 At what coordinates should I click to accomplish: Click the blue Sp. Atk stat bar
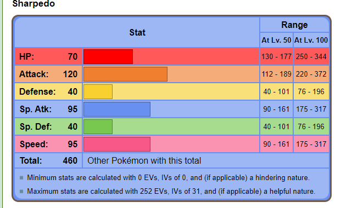coord(117,109)
